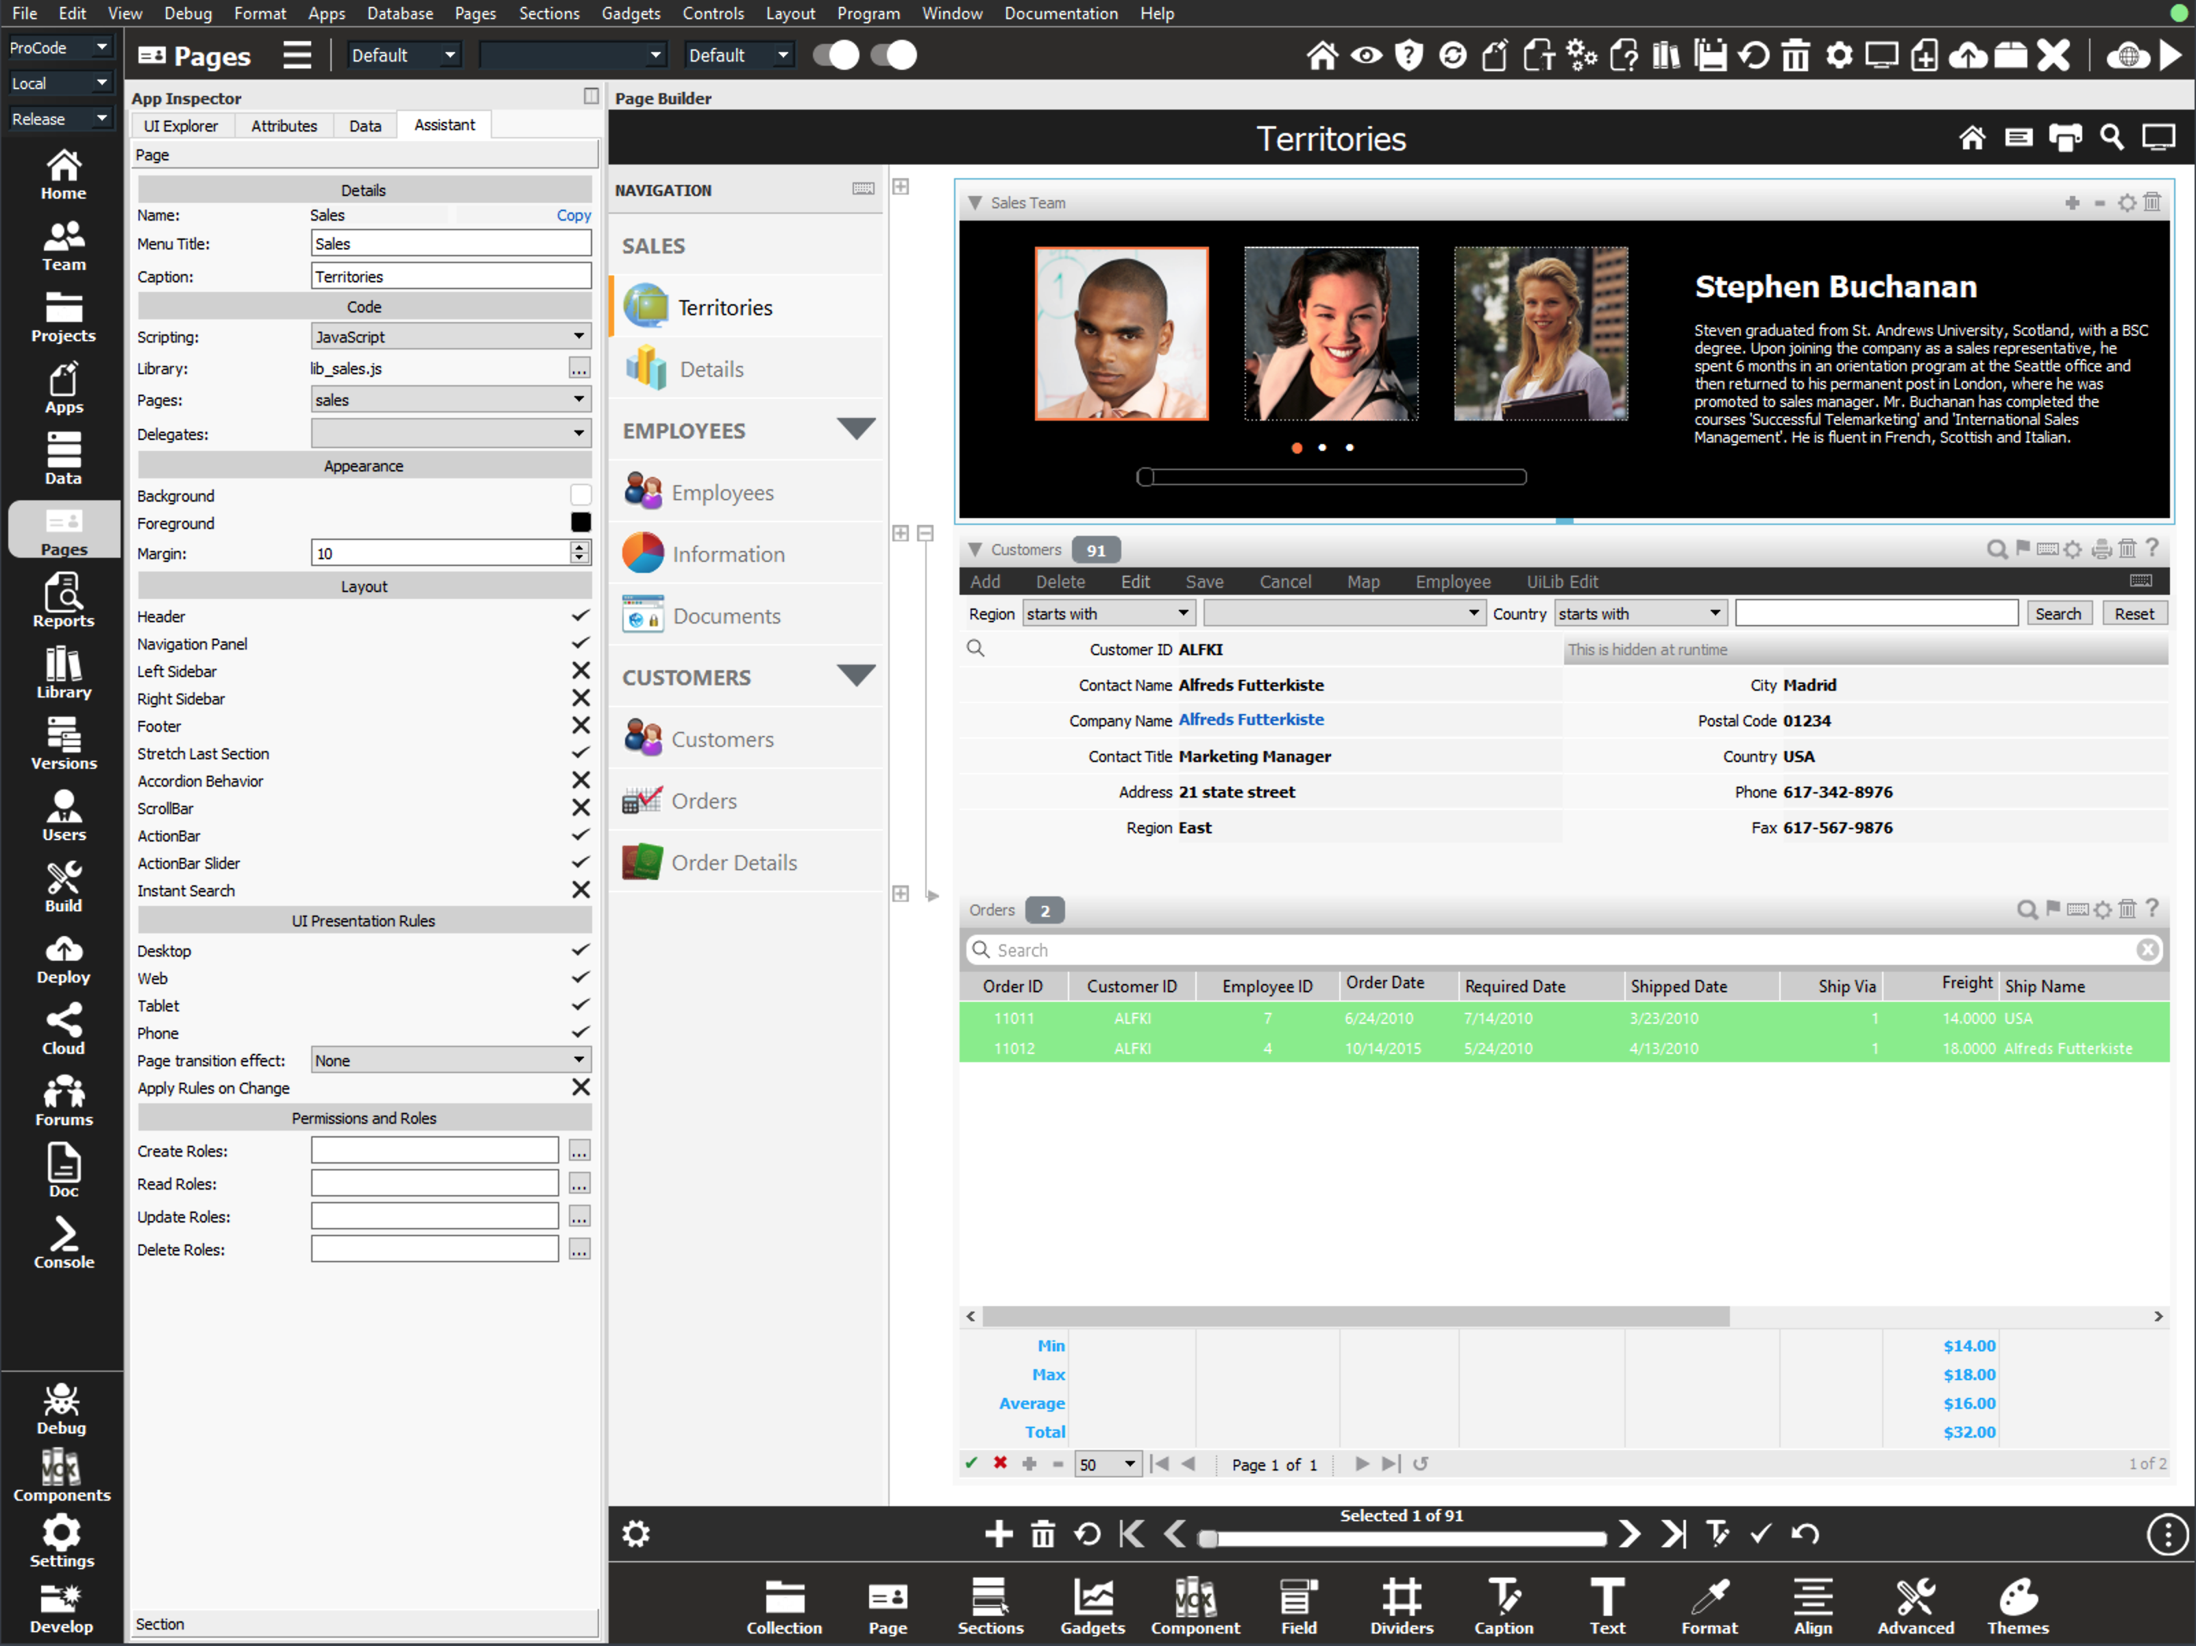Open the Users sidebar icon
2196x1646 pixels.
click(62, 816)
